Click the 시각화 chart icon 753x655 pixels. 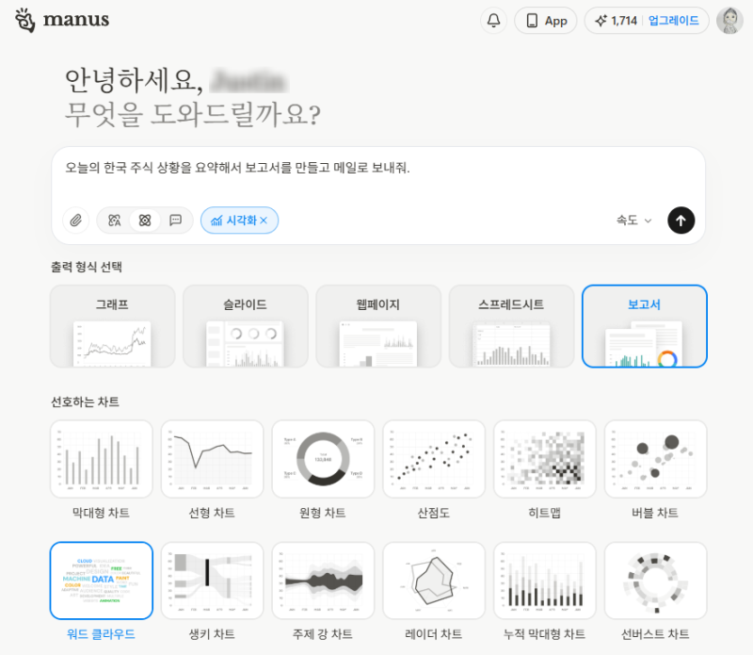216,221
